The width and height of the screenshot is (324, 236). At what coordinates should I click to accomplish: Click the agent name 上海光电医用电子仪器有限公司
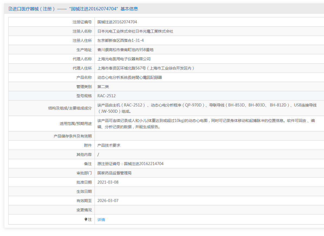(x=124, y=59)
